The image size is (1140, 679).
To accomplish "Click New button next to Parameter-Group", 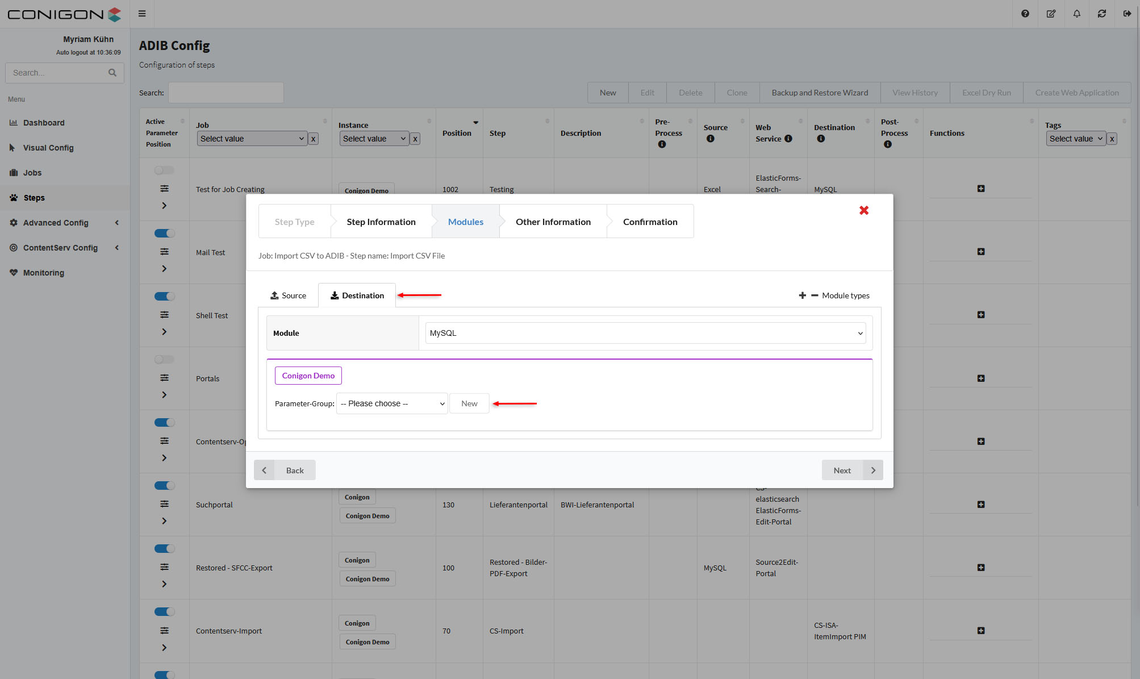I will pos(469,403).
